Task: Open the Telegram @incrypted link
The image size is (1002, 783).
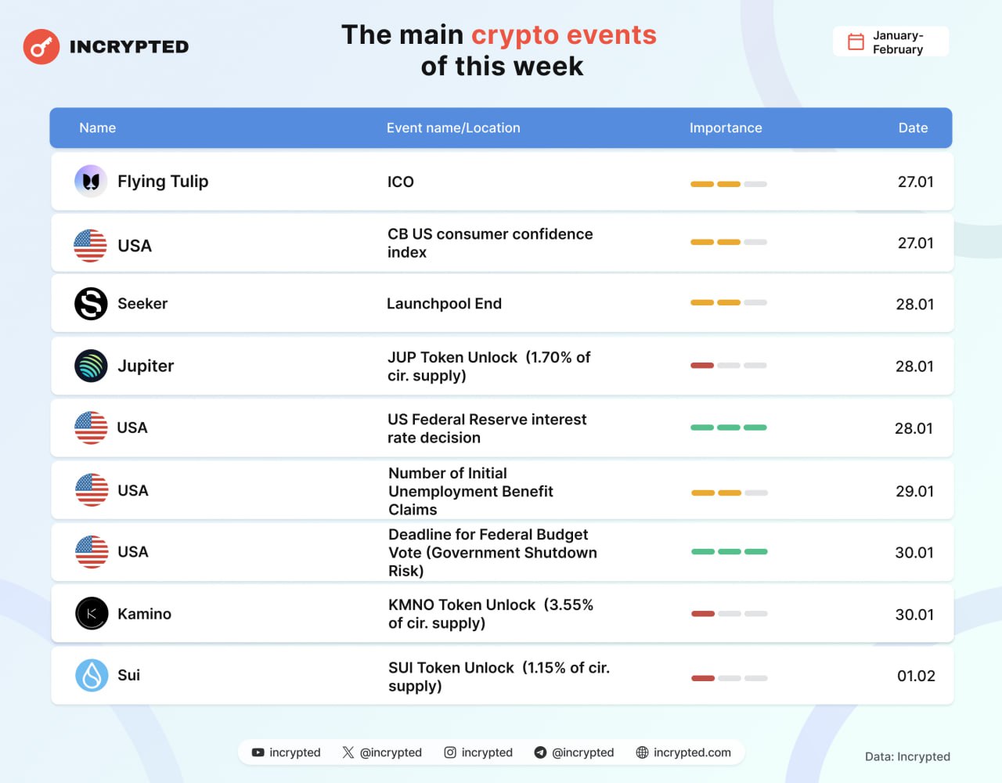Action: 574,752
